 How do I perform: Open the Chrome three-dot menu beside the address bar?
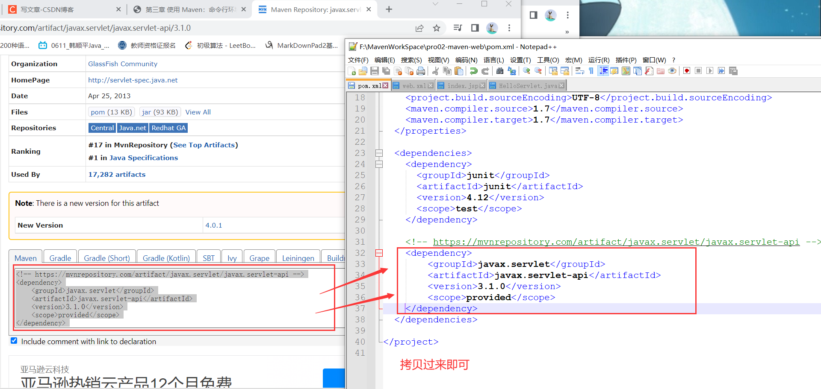pyautogui.click(x=509, y=28)
